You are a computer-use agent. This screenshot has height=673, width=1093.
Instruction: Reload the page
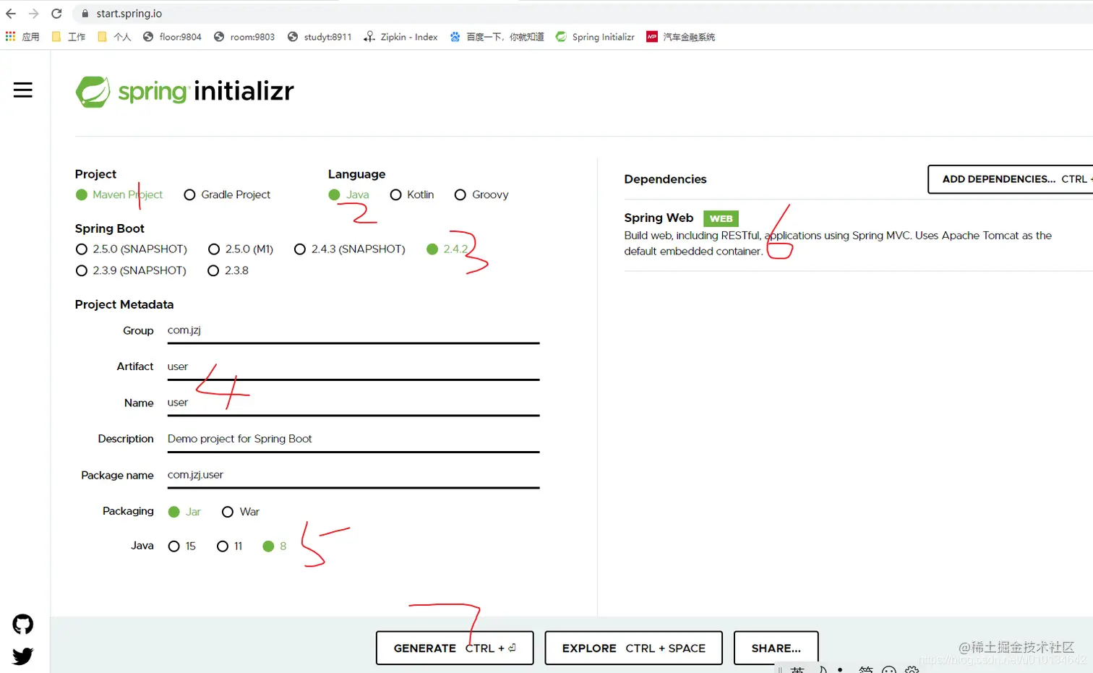point(56,14)
